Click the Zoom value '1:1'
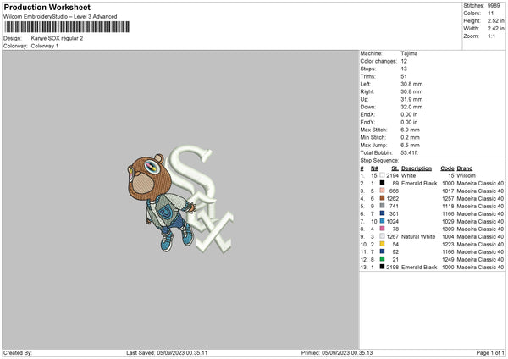Screen dimensions: 508x359 click(491, 36)
